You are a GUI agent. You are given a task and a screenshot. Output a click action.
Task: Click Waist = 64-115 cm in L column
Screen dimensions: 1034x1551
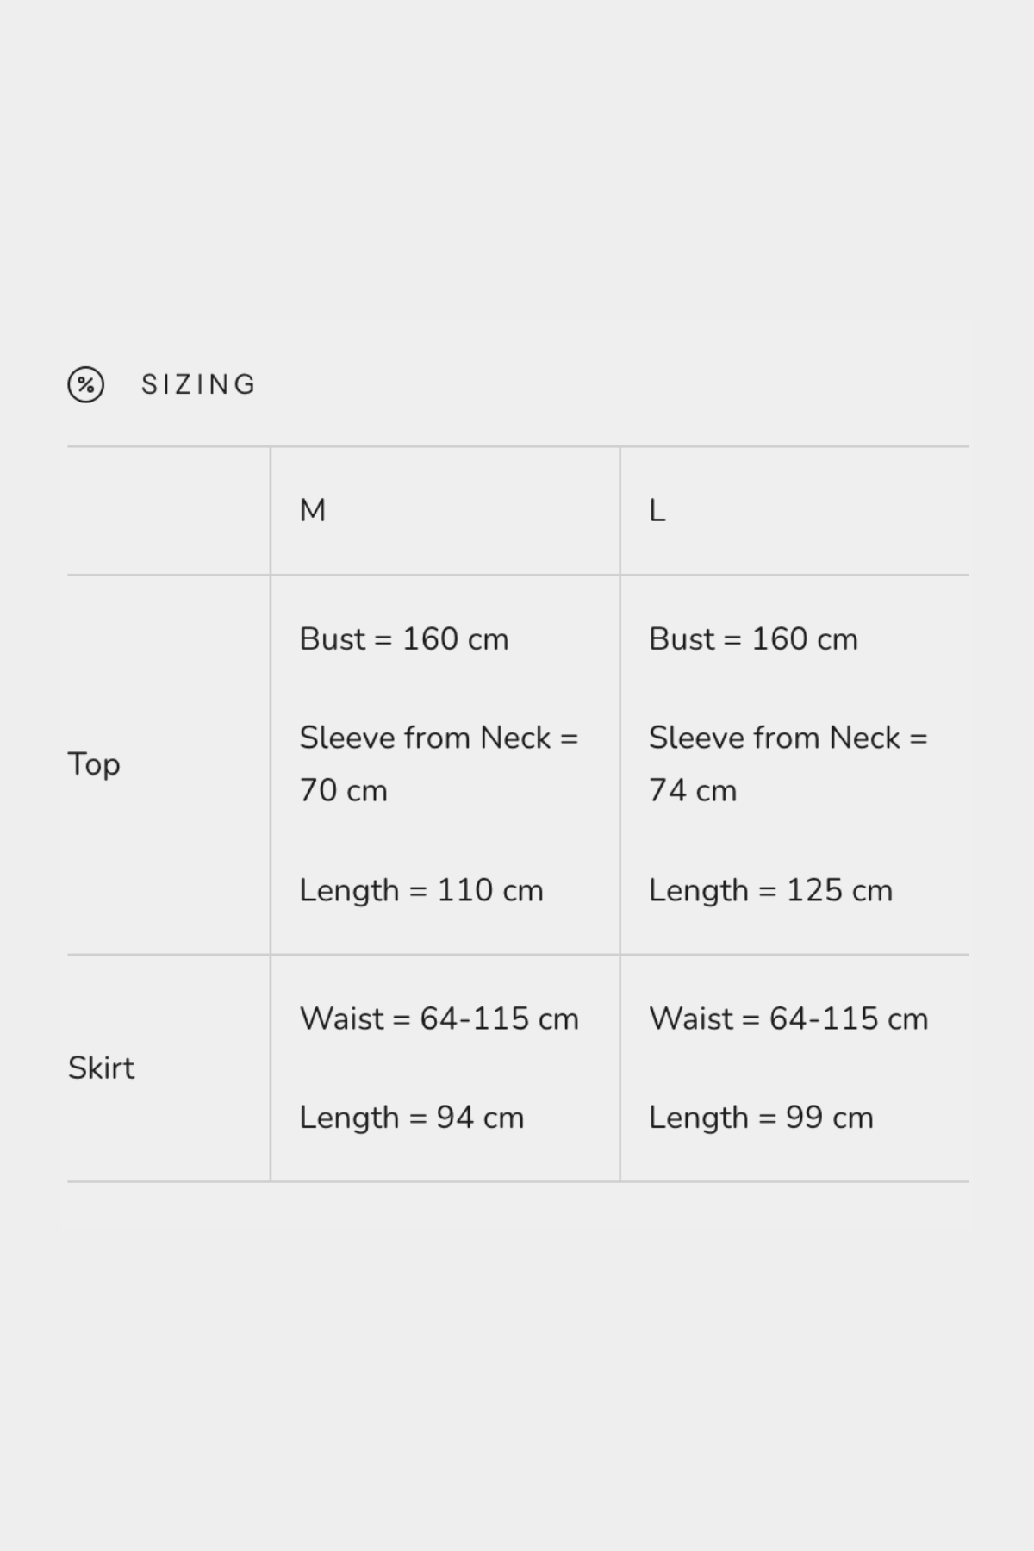[788, 1018]
